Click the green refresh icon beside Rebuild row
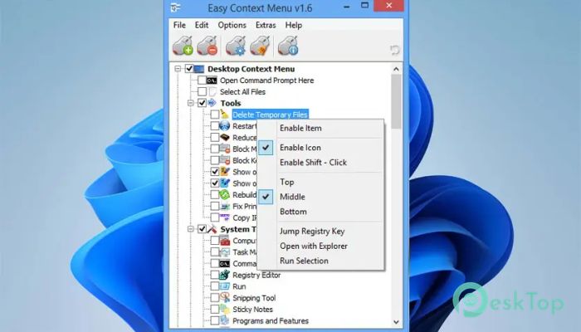The width and height of the screenshot is (581, 332). (225, 194)
